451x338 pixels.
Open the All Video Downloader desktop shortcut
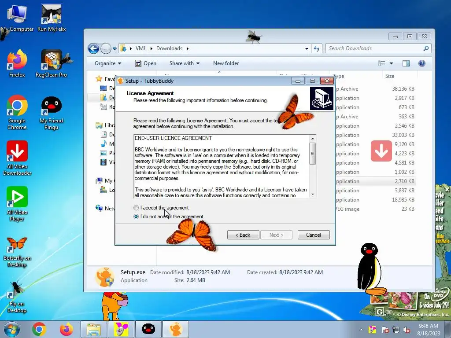pos(17,158)
